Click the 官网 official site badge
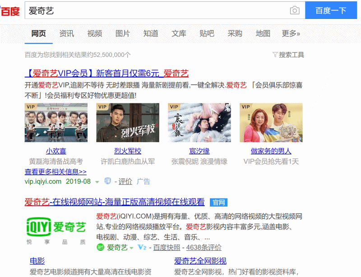 [x=218, y=203]
